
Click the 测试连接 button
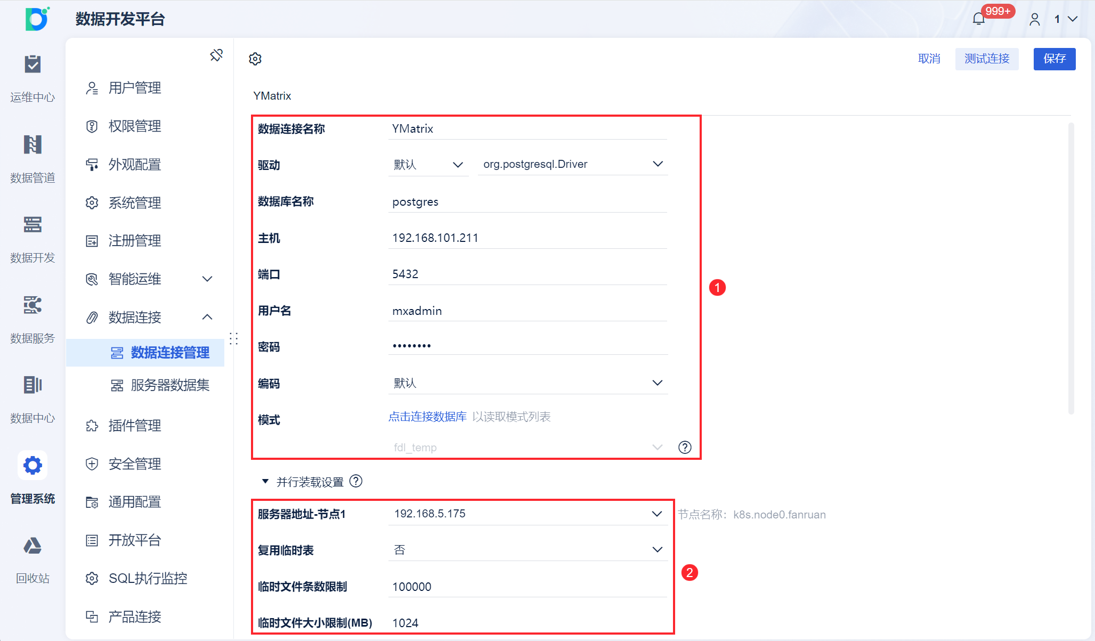point(986,59)
